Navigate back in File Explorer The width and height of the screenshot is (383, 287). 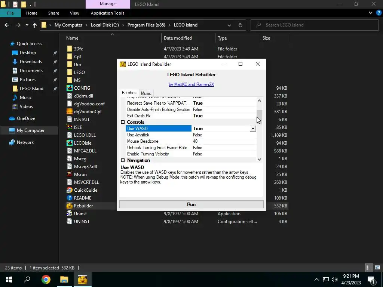click(7, 25)
